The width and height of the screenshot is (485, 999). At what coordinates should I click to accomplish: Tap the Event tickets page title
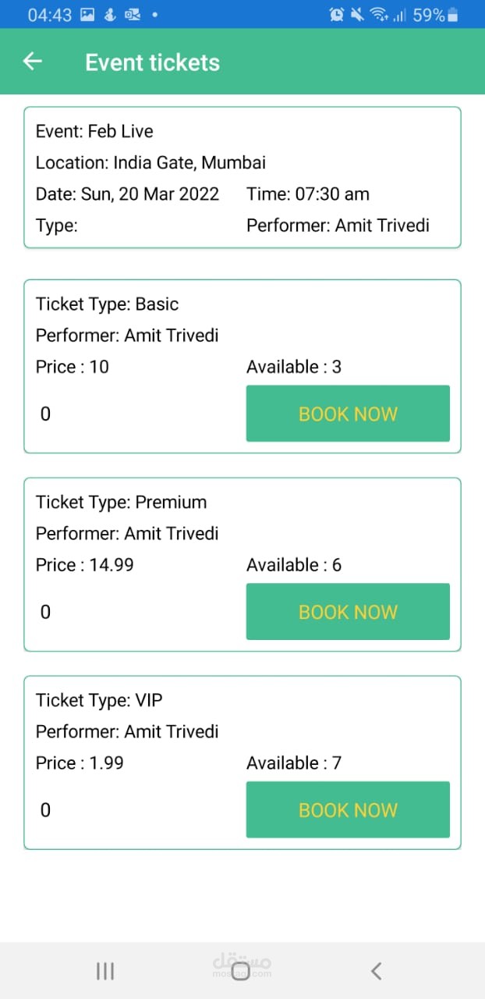point(152,62)
